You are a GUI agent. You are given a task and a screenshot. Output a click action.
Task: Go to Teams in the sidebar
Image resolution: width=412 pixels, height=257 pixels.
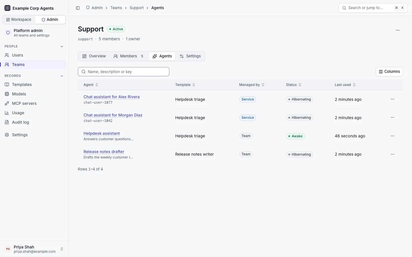pyautogui.click(x=34, y=65)
